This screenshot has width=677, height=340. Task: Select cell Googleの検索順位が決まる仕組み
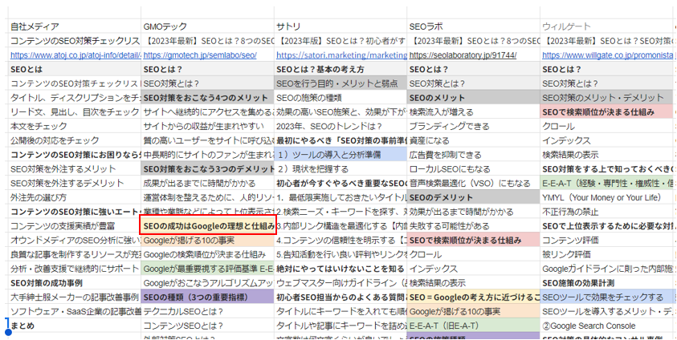[x=208, y=254]
